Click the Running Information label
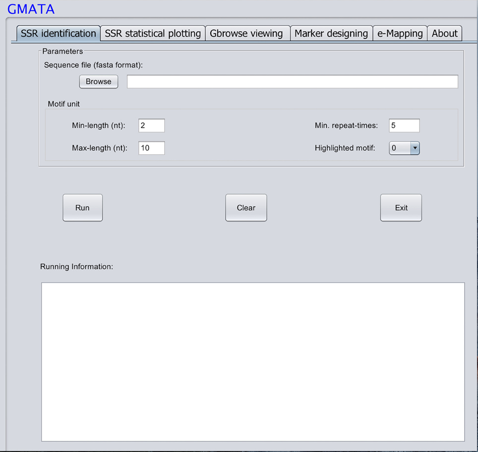 click(x=76, y=267)
